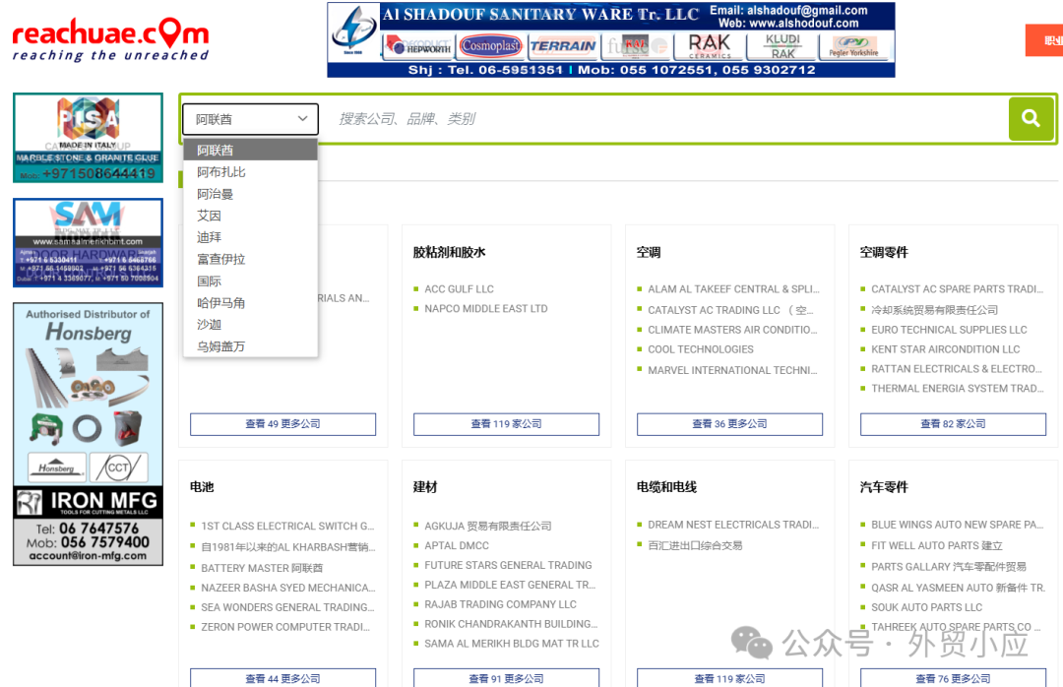The width and height of the screenshot is (1063, 687).
Task: Open SAMA AL MERIKH BLDG MAT link
Action: pyautogui.click(x=512, y=644)
